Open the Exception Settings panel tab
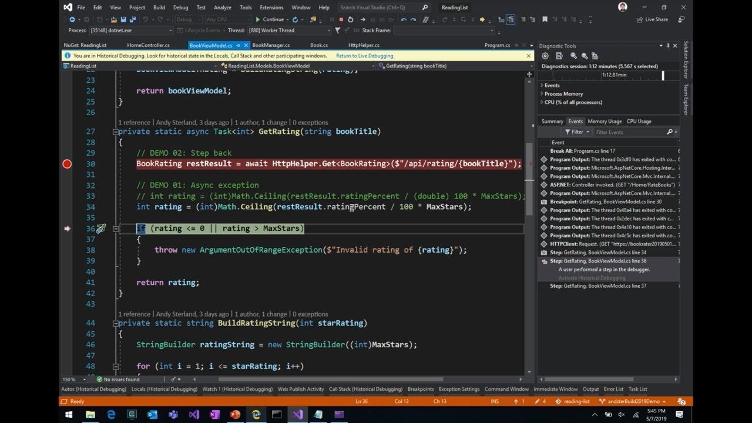 (x=459, y=389)
